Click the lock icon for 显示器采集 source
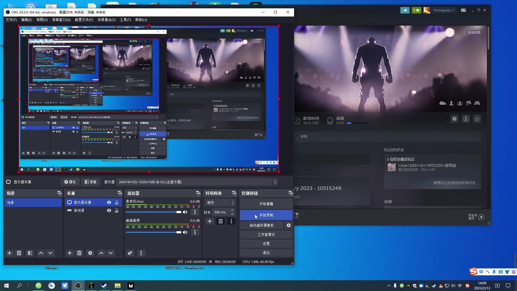Viewport: 517px width, 291px height. click(x=117, y=202)
